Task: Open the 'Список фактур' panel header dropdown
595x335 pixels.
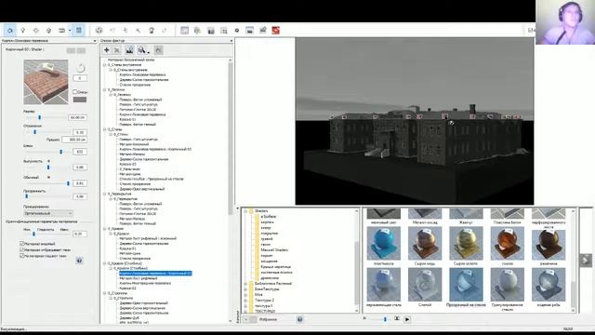Action: tap(231, 41)
